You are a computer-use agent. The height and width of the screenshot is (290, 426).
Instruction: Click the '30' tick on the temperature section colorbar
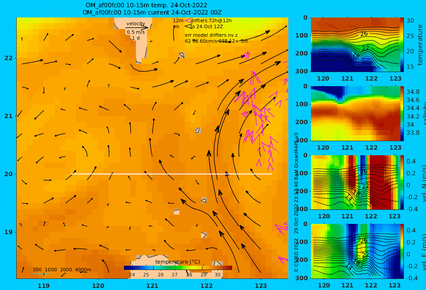[410, 20]
